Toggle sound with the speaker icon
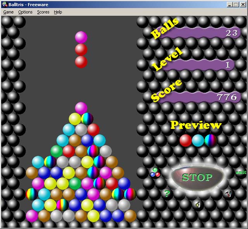Image resolution: width=248 pixels, height=229 pixels. [198, 205]
